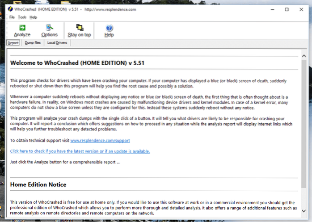This screenshot has width=312, height=222.
Task: Select the Local Drivers tab
Action: click(x=57, y=43)
